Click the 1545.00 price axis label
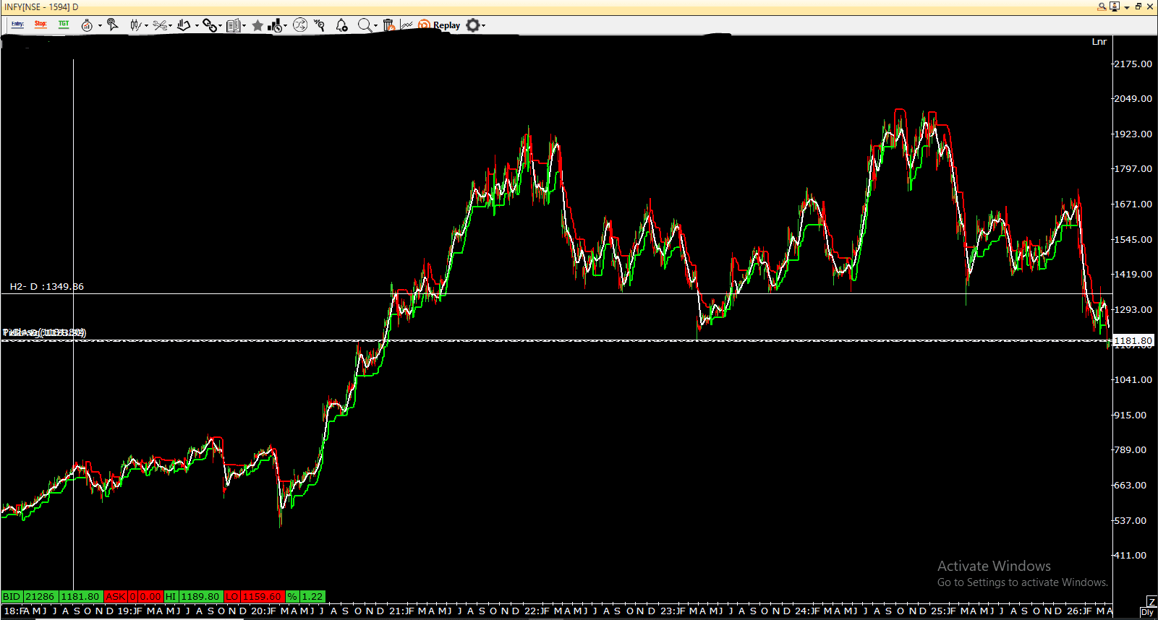 (1133, 240)
